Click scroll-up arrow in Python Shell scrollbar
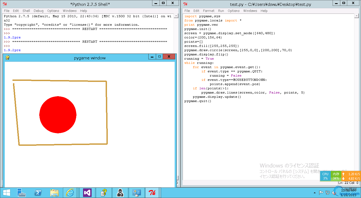Screen dimensions: 361x198 click(x=176, y=16)
